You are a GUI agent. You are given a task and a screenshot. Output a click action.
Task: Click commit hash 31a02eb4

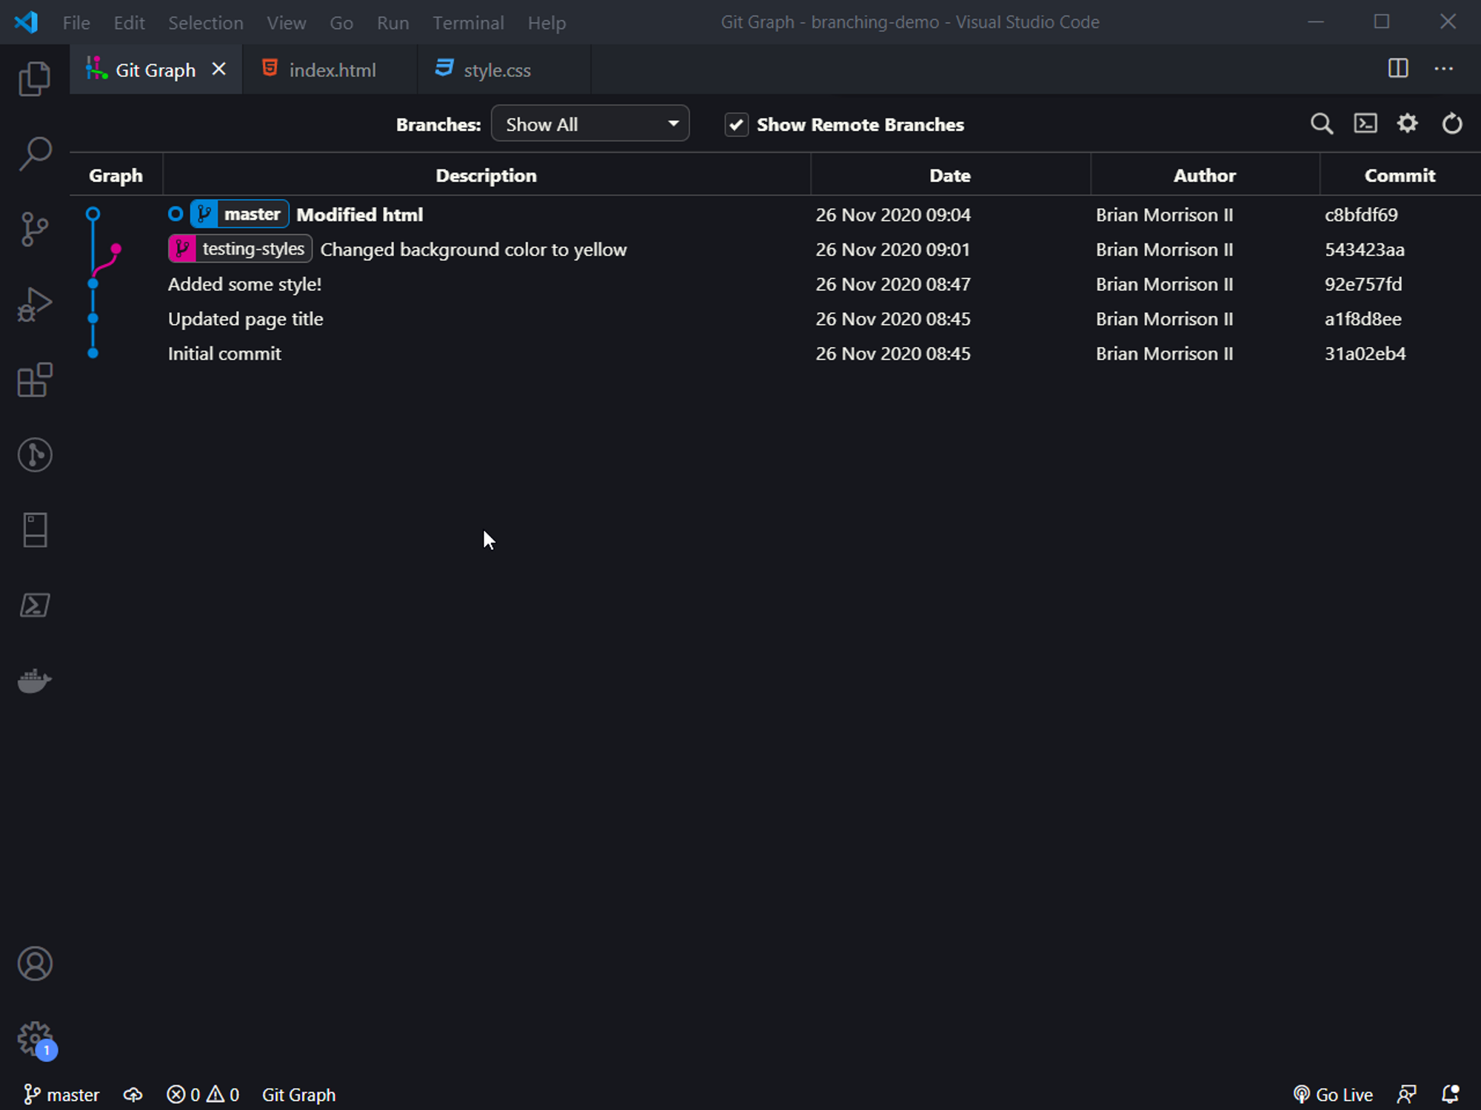[x=1365, y=354]
